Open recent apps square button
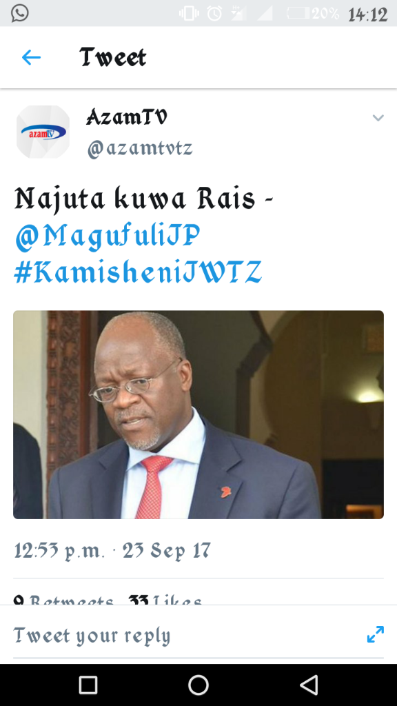Viewport: 397px width, 706px height. pyautogui.click(x=88, y=685)
